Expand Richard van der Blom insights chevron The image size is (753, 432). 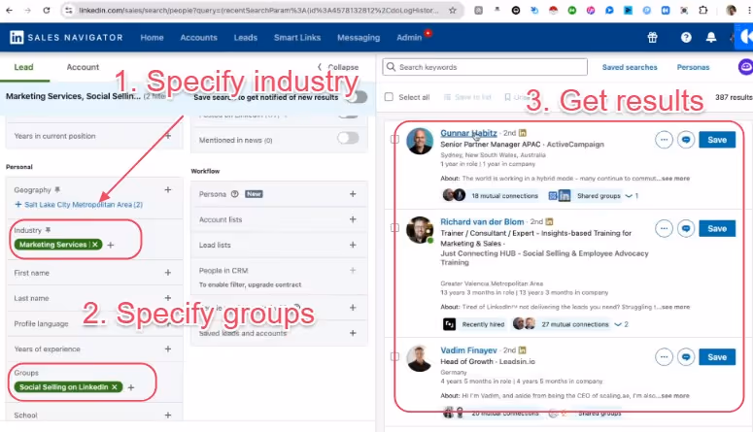(618, 324)
